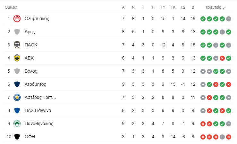Click AEK's red loss result icon
The height and width of the screenshot is (144, 237).
(222, 58)
